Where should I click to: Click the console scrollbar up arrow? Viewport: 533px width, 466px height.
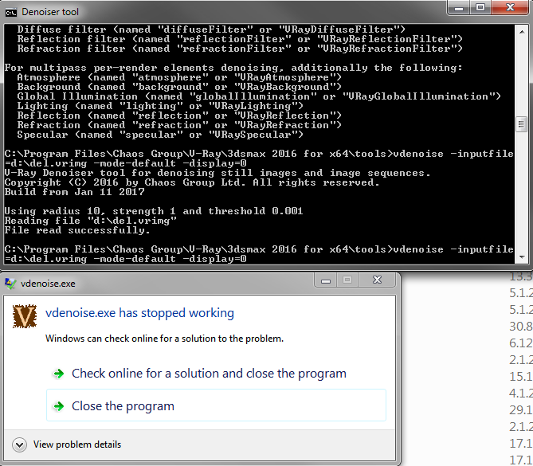coord(521,32)
